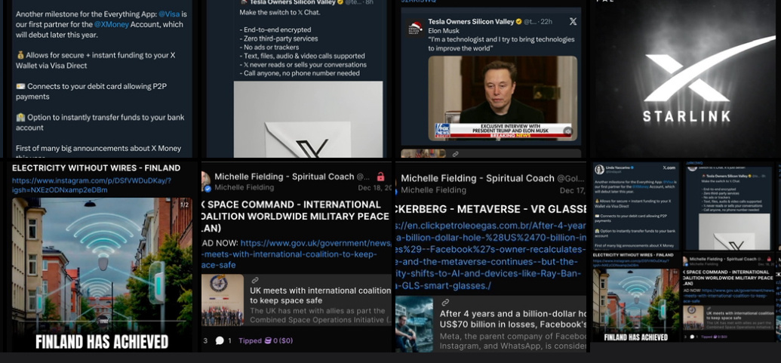Open the Meta losses article thumbnail
The image size is (781, 363).
tap(414, 325)
